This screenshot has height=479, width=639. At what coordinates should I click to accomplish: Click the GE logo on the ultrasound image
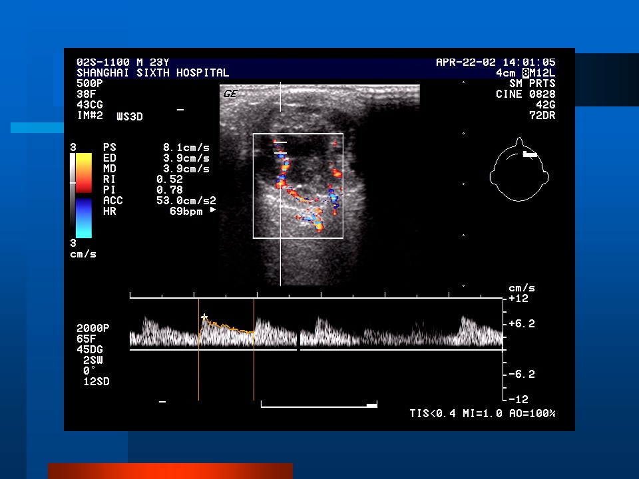[230, 94]
